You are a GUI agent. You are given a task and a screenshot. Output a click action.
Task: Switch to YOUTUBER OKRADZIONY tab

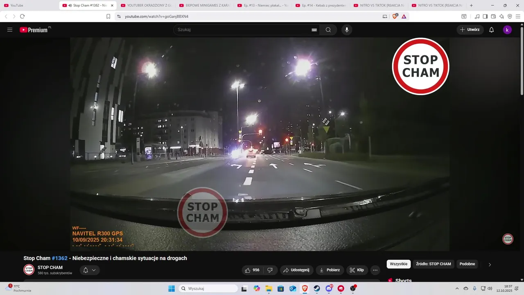click(x=145, y=5)
